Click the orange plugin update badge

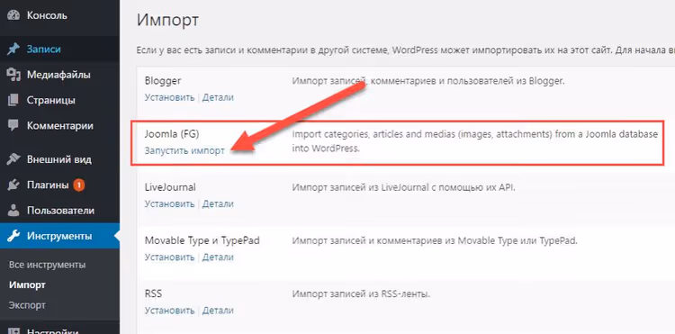point(79,185)
